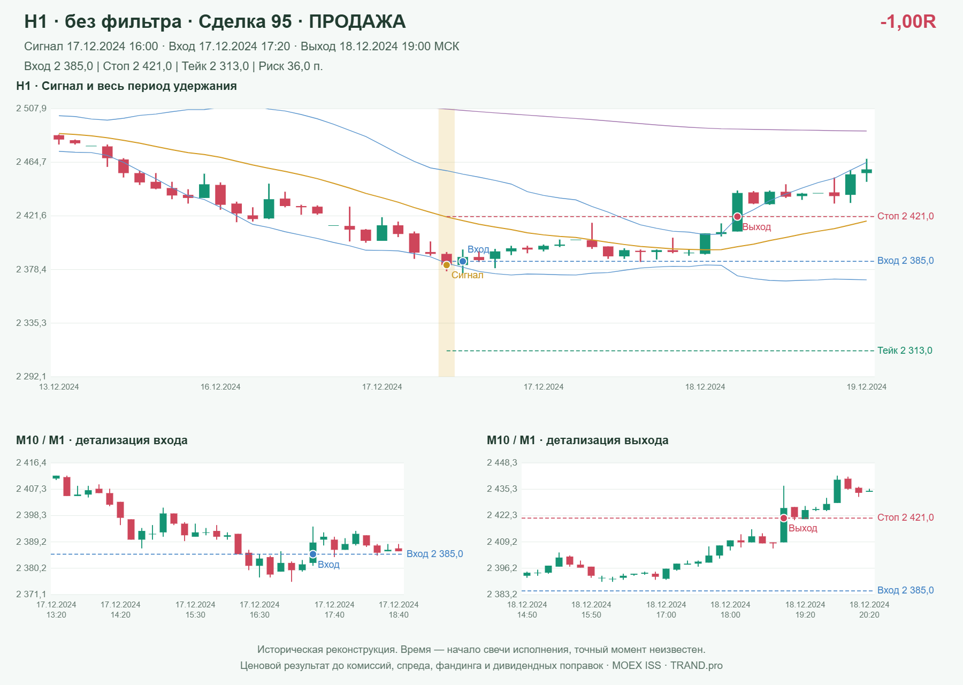Screen dimensions: 963x685
Task: Click the "Выход" label on the H1 chart
Action: (756, 227)
